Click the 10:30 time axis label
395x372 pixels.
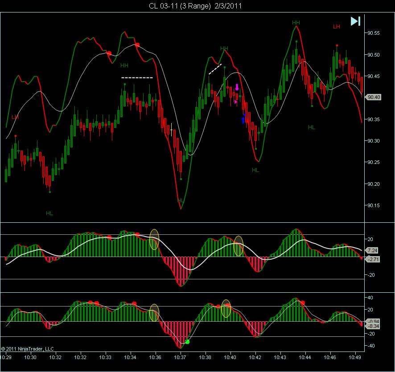30,357
